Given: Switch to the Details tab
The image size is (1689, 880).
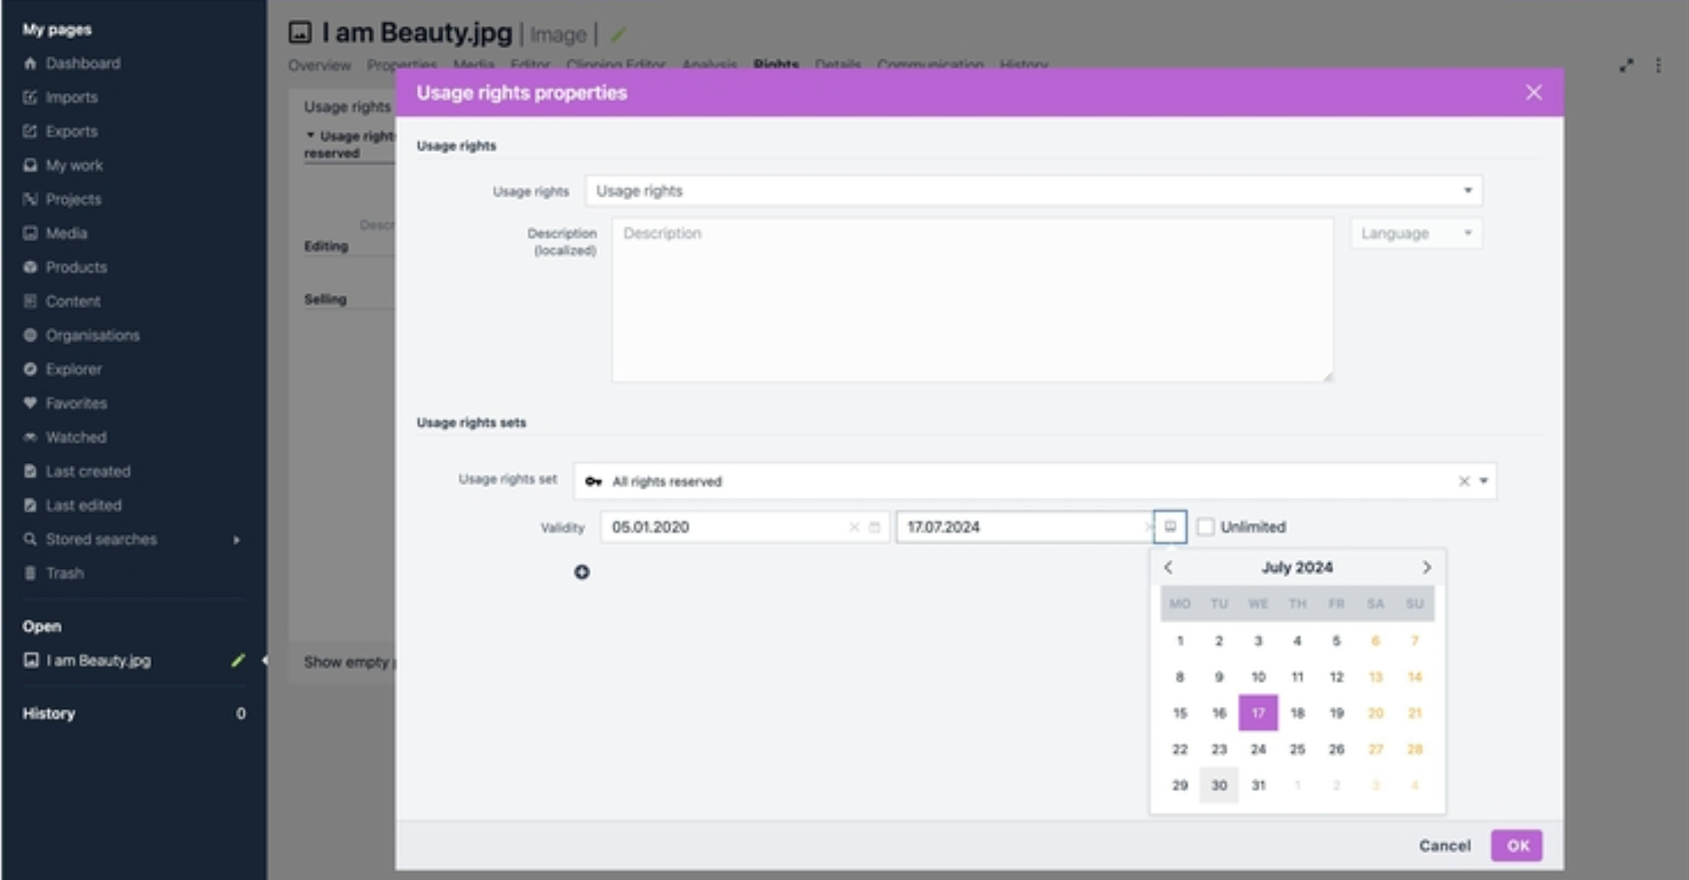Looking at the screenshot, I should pos(838,64).
